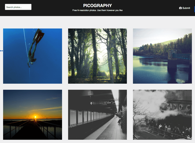Focus the Search photos input field
195x143 pixels.
pos(18,7)
